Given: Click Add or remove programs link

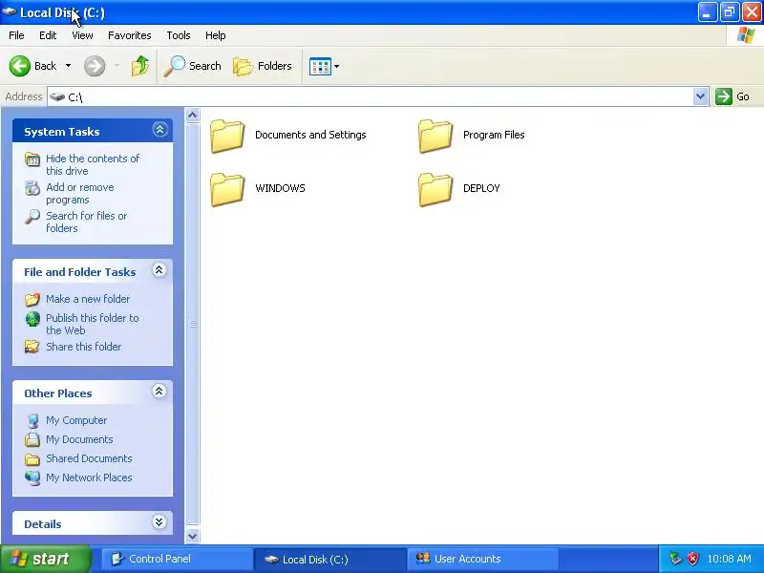Looking at the screenshot, I should [80, 194].
